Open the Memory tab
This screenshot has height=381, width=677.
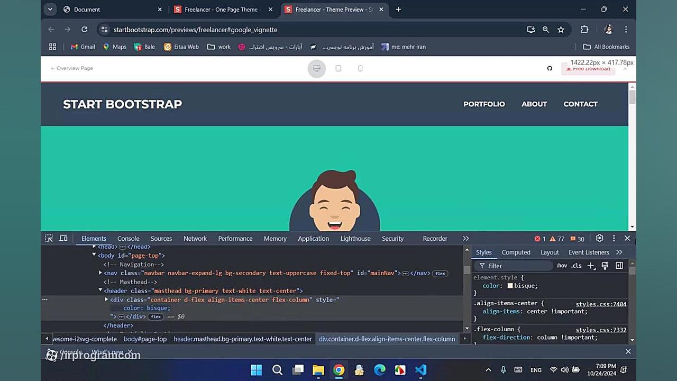point(275,239)
